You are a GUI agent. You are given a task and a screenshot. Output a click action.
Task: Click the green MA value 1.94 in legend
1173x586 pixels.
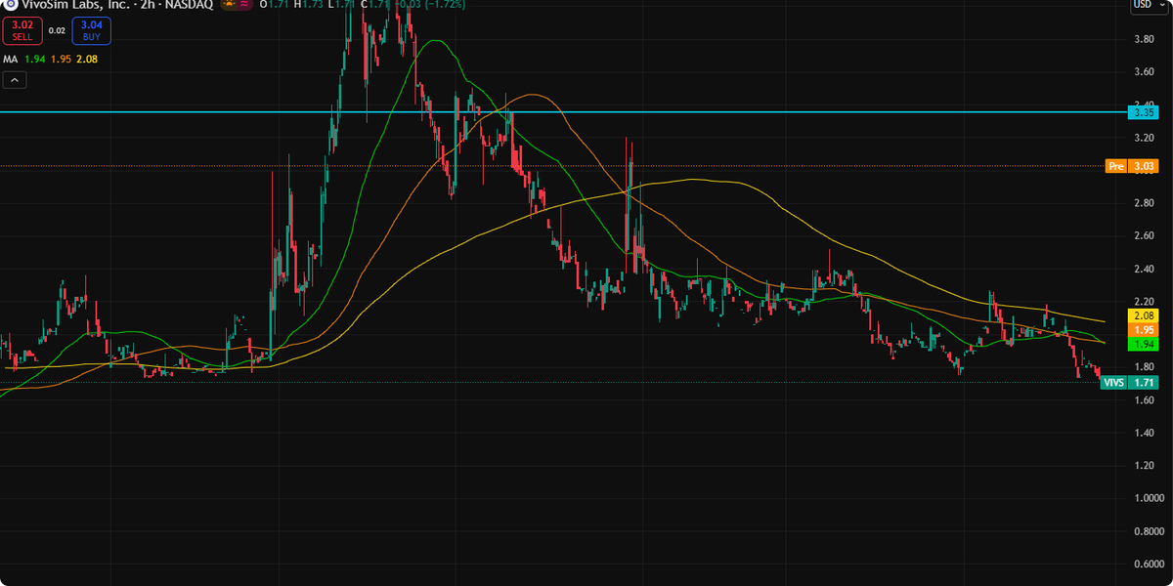coord(34,59)
